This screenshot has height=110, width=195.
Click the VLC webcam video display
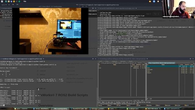[50, 31]
